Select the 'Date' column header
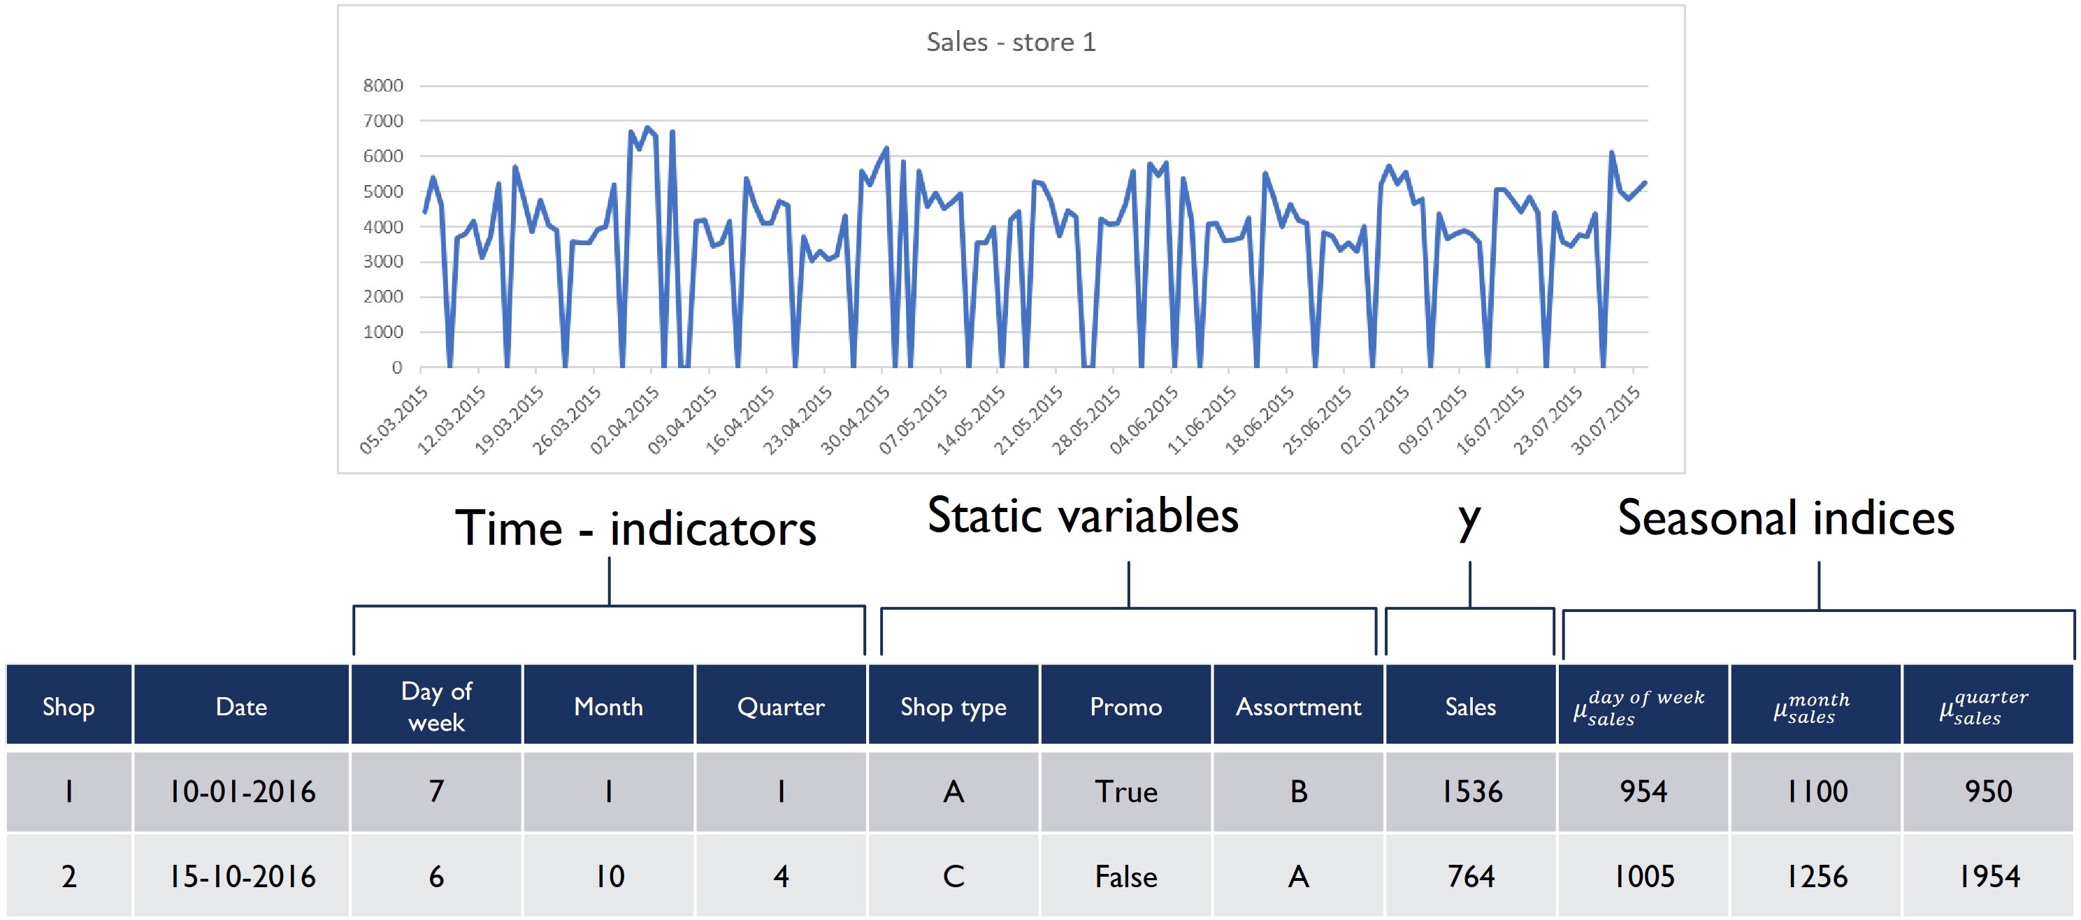This screenshot has width=2081, height=920. click(x=240, y=706)
